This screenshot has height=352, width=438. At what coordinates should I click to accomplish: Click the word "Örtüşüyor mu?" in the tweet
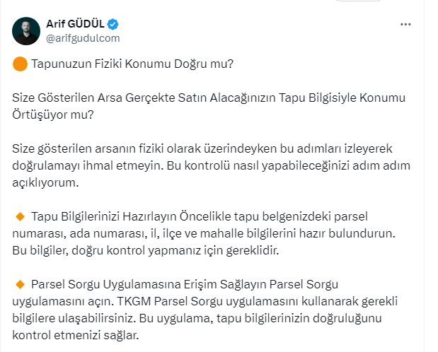click(x=50, y=112)
